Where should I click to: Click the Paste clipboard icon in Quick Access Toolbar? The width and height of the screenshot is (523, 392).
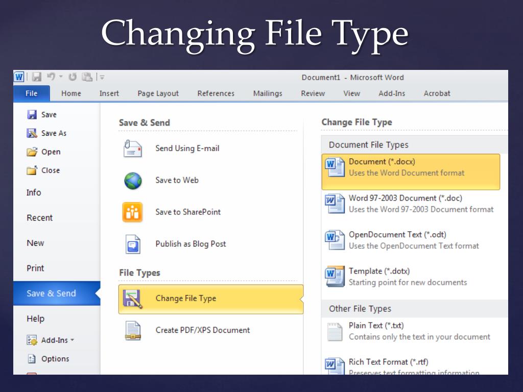87,77
